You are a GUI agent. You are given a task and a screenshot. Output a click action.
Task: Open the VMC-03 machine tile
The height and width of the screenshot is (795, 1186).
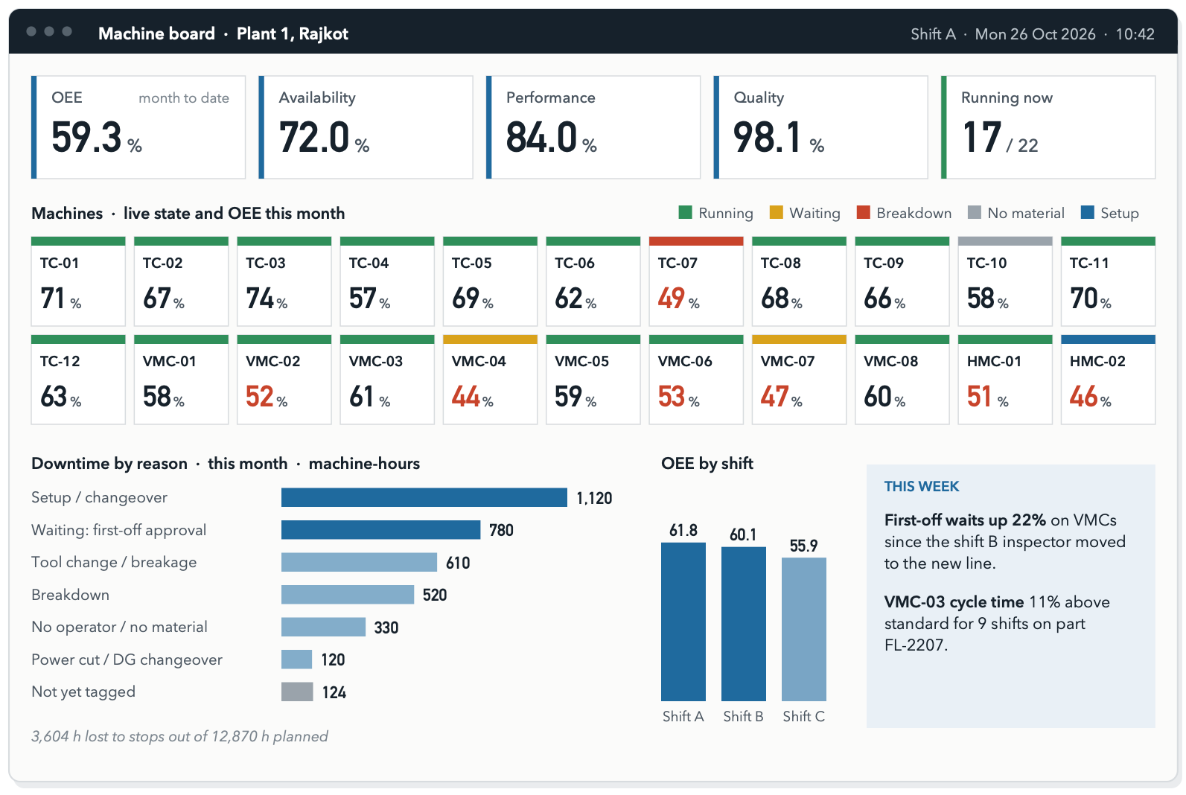point(387,380)
